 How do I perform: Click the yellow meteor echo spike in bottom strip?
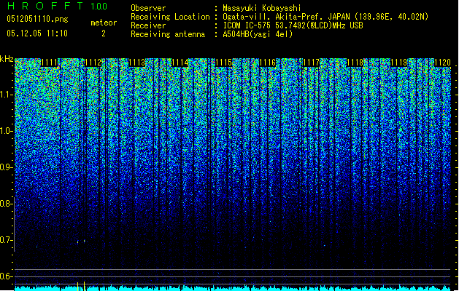pyautogui.click(x=85, y=286)
